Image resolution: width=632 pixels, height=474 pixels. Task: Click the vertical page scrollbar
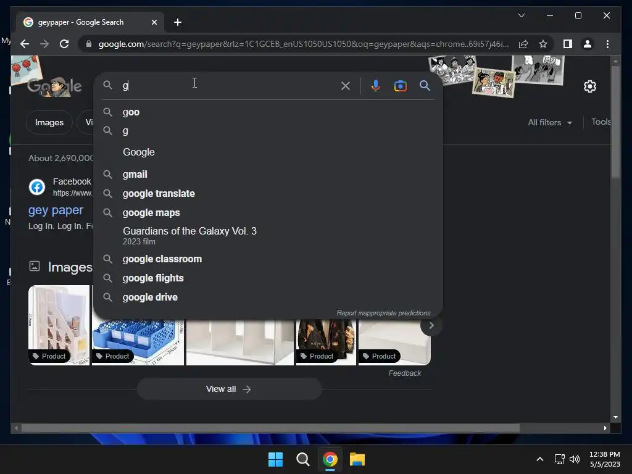tap(615, 122)
